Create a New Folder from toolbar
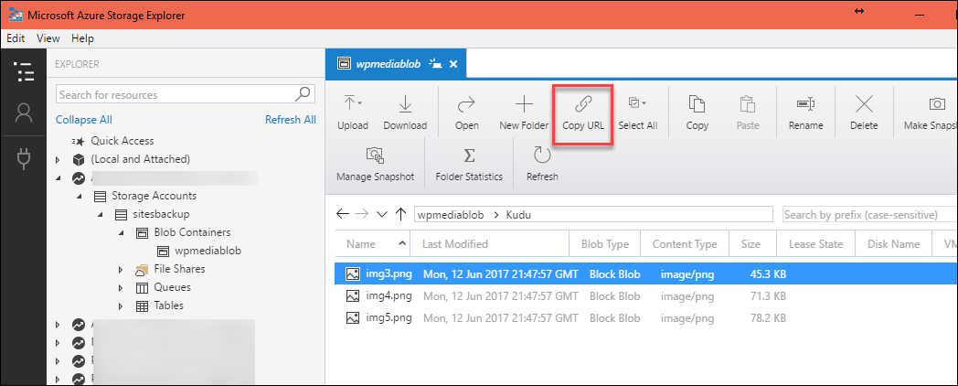Image resolution: width=958 pixels, height=386 pixels. tap(524, 113)
